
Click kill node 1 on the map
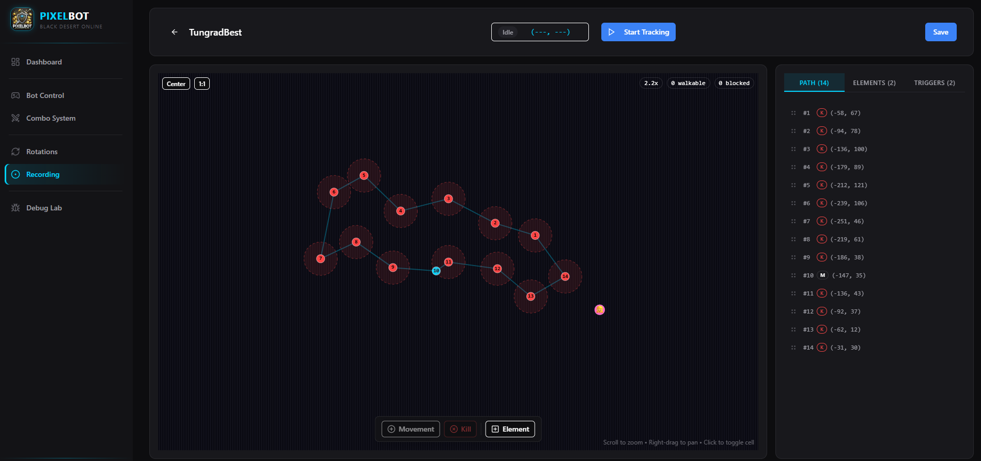coord(535,235)
